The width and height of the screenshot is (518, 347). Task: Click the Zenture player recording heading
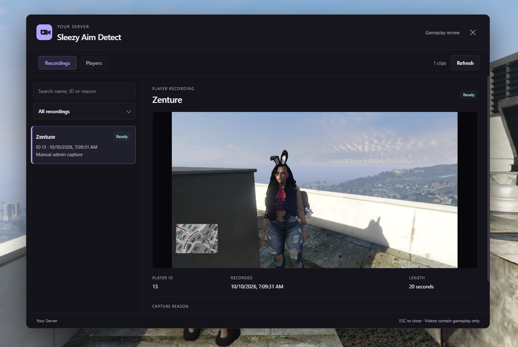click(167, 100)
